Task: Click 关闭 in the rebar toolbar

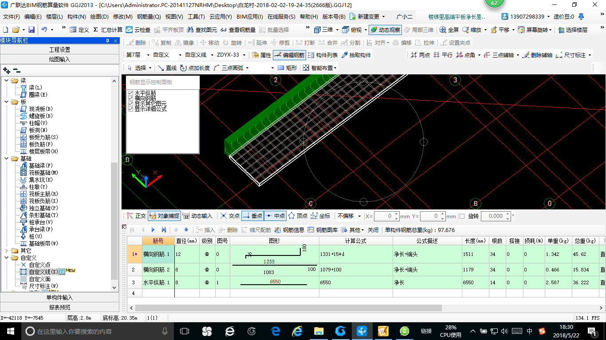Action: 373,230
